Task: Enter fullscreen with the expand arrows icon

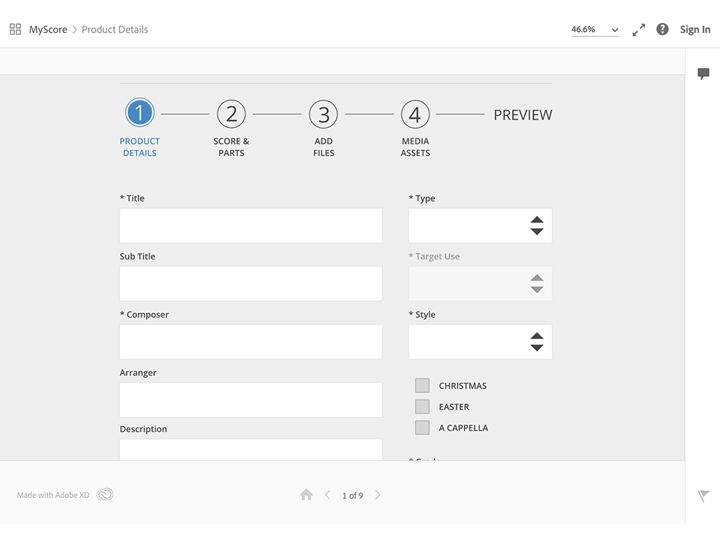Action: pyautogui.click(x=638, y=30)
